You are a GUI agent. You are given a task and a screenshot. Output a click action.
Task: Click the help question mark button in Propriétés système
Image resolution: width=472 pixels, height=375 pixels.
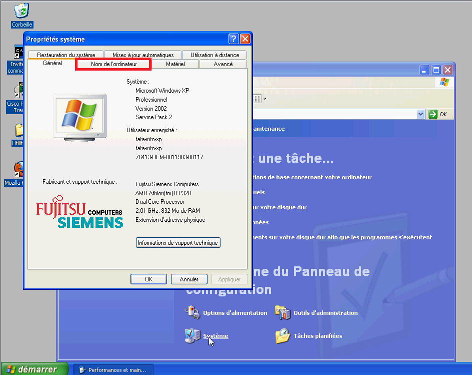click(x=233, y=39)
